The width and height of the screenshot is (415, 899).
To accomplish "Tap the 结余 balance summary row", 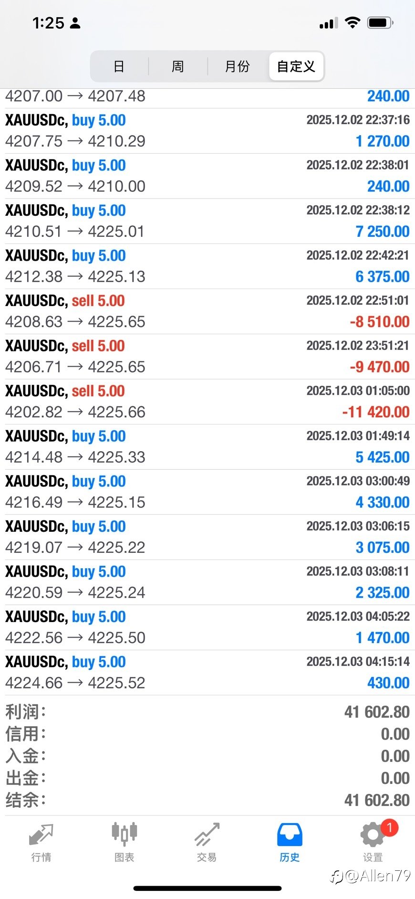I will point(207,800).
